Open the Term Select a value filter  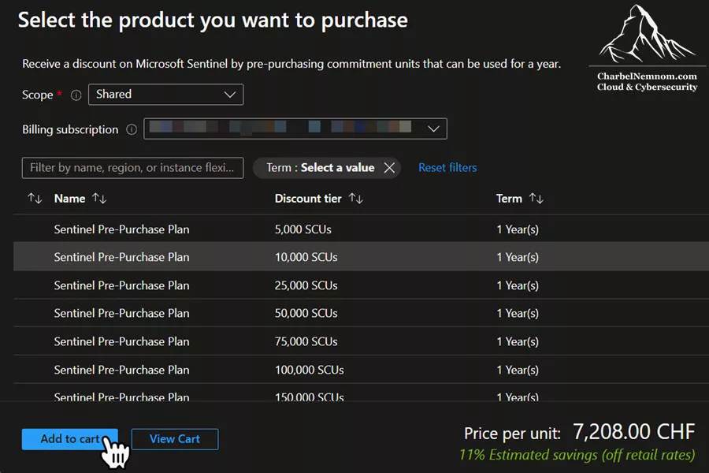(x=320, y=168)
